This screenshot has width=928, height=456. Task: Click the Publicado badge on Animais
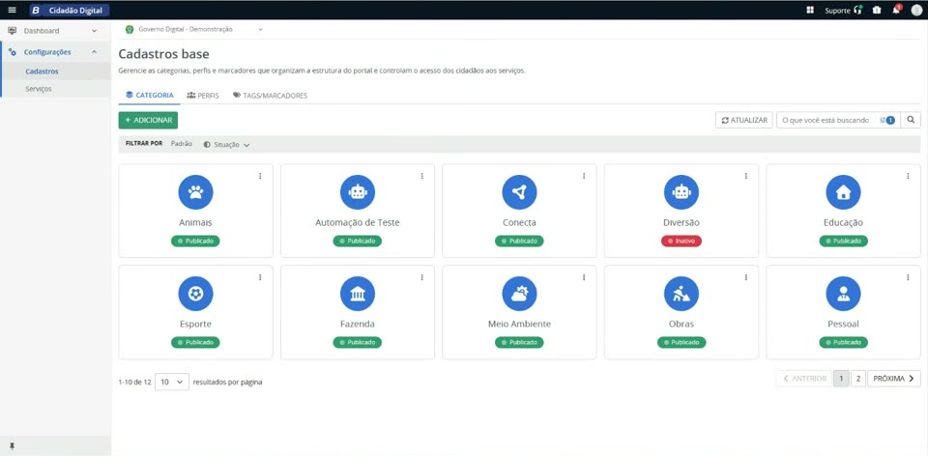pyautogui.click(x=196, y=242)
